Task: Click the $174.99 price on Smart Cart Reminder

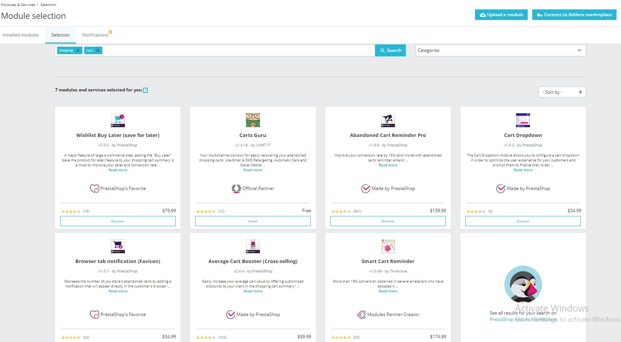Action: [438, 337]
